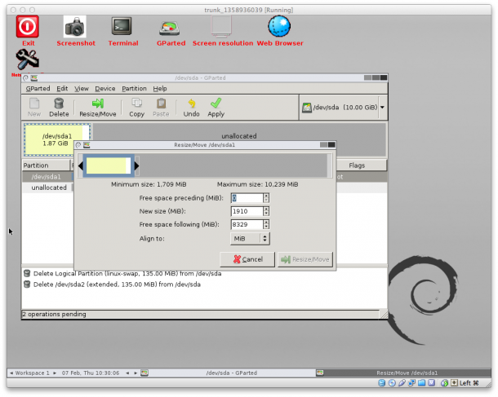The height and width of the screenshot is (397, 498).
Task: Click the Workspace 1 label in taskbar
Action: point(33,373)
